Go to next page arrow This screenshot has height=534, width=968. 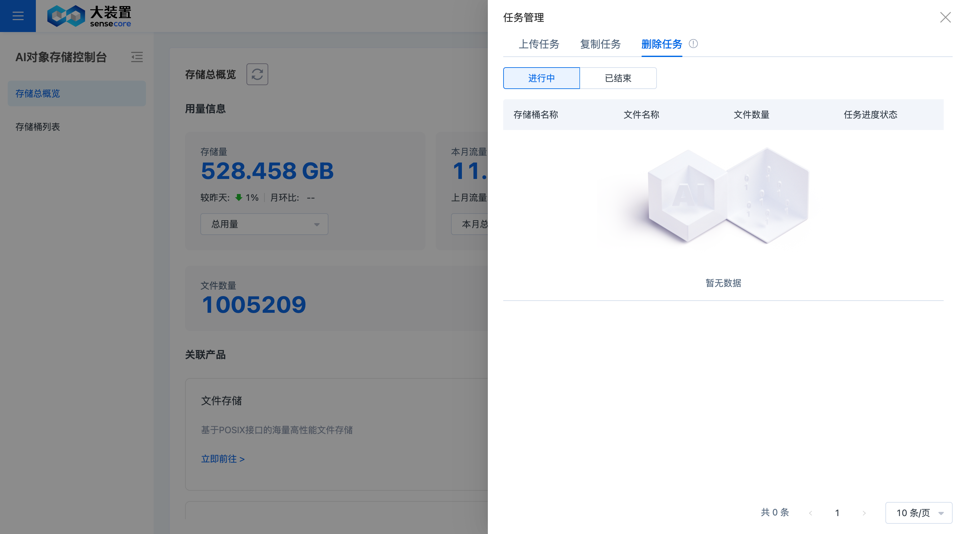pos(864,513)
